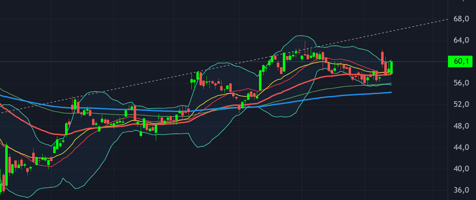Image resolution: width=476 pixels, height=200 pixels.
Task: Click the 52,0 price axis label
Action: pos(461,104)
